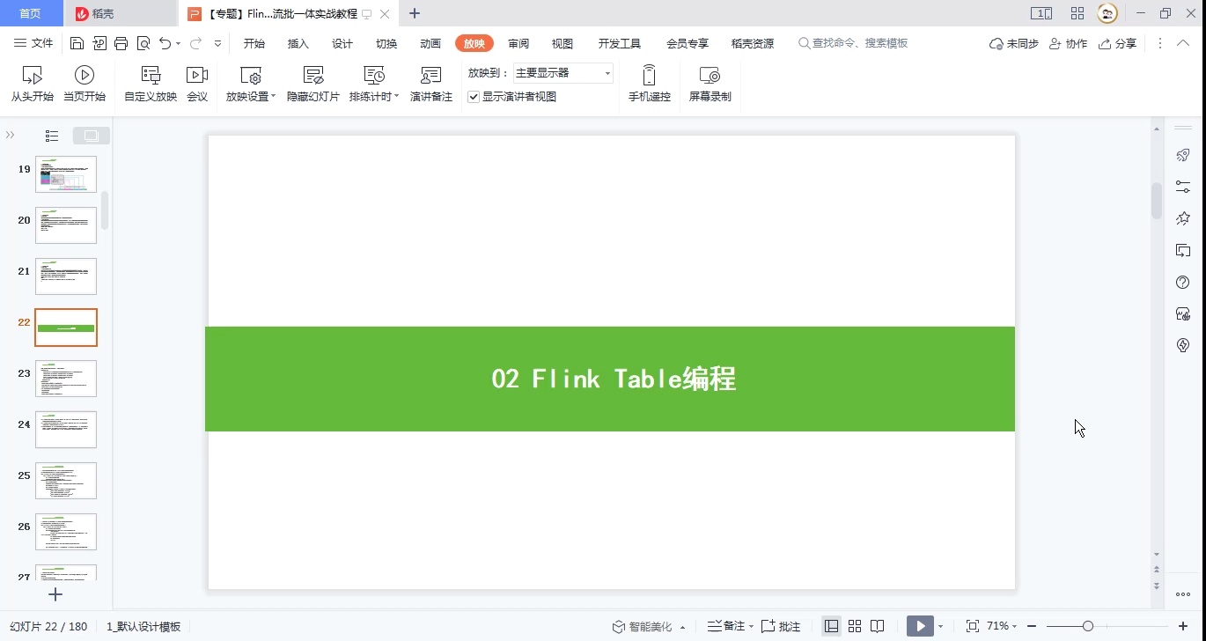Switch to slide sorter view in status bar
Screen dimensions: 1206x641
pos(854,626)
